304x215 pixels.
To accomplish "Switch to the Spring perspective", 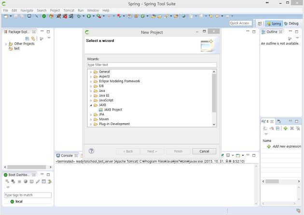I will pyautogui.click(x=274, y=24).
